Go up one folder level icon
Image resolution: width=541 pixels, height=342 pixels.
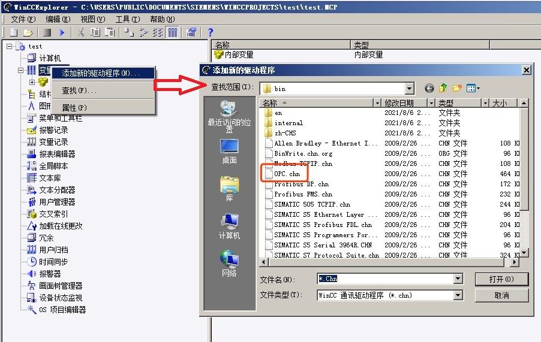443,88
